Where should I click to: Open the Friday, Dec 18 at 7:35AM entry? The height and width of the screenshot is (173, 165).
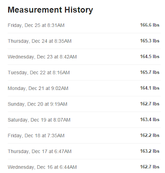coord(84,135)
